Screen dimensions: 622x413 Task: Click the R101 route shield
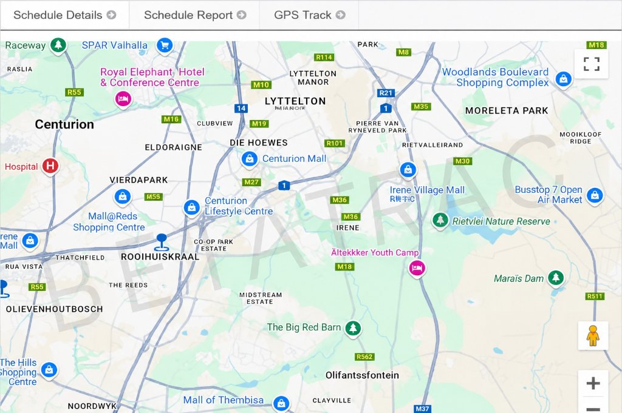[335, 143]
